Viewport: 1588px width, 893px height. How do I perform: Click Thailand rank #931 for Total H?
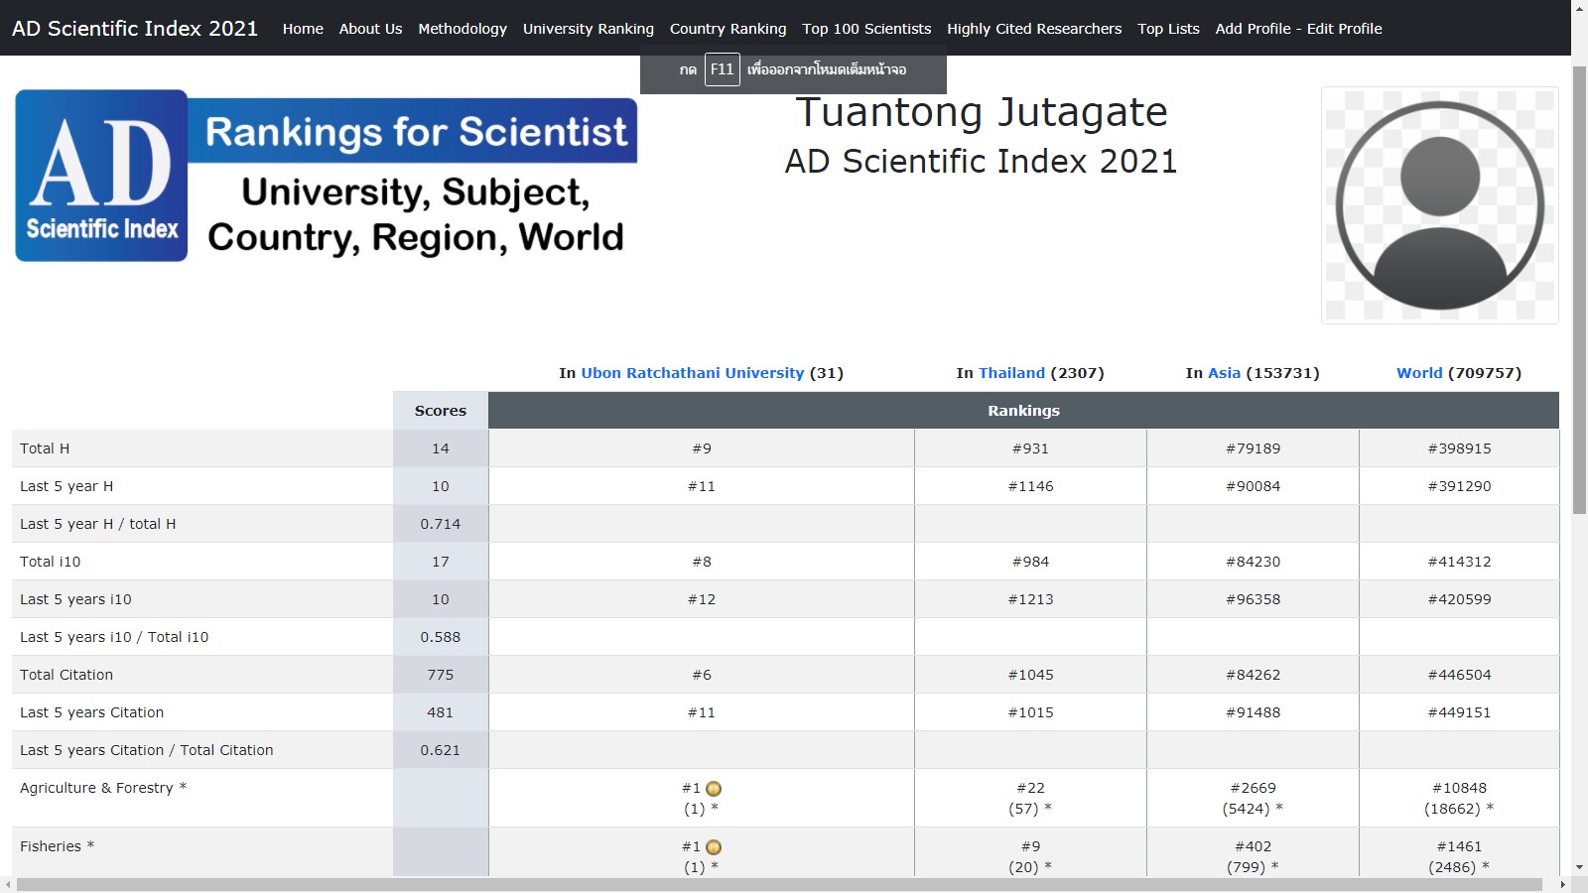tap(1030, 448)
